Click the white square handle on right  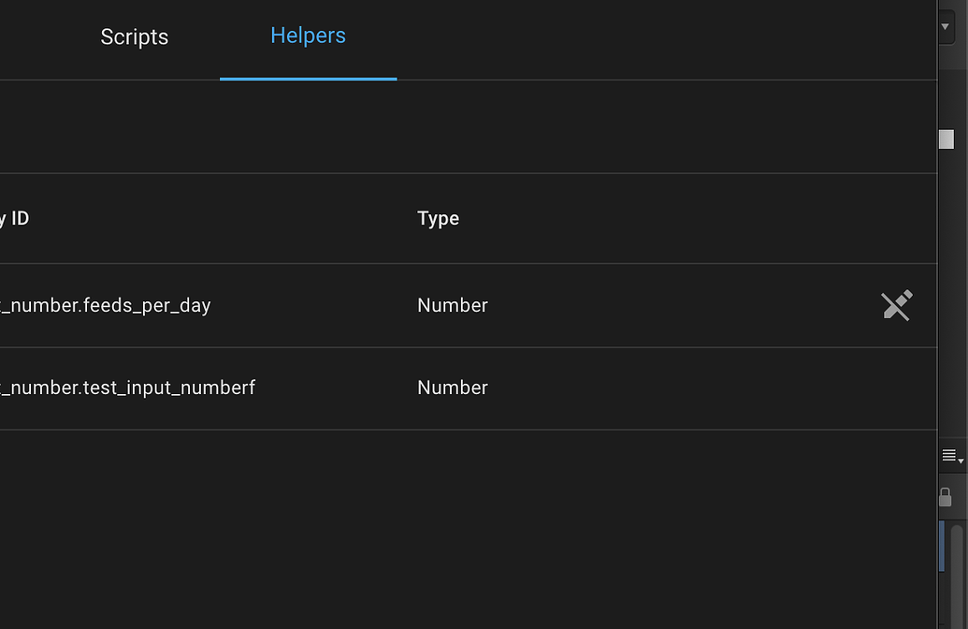click(x=946, y=139)
